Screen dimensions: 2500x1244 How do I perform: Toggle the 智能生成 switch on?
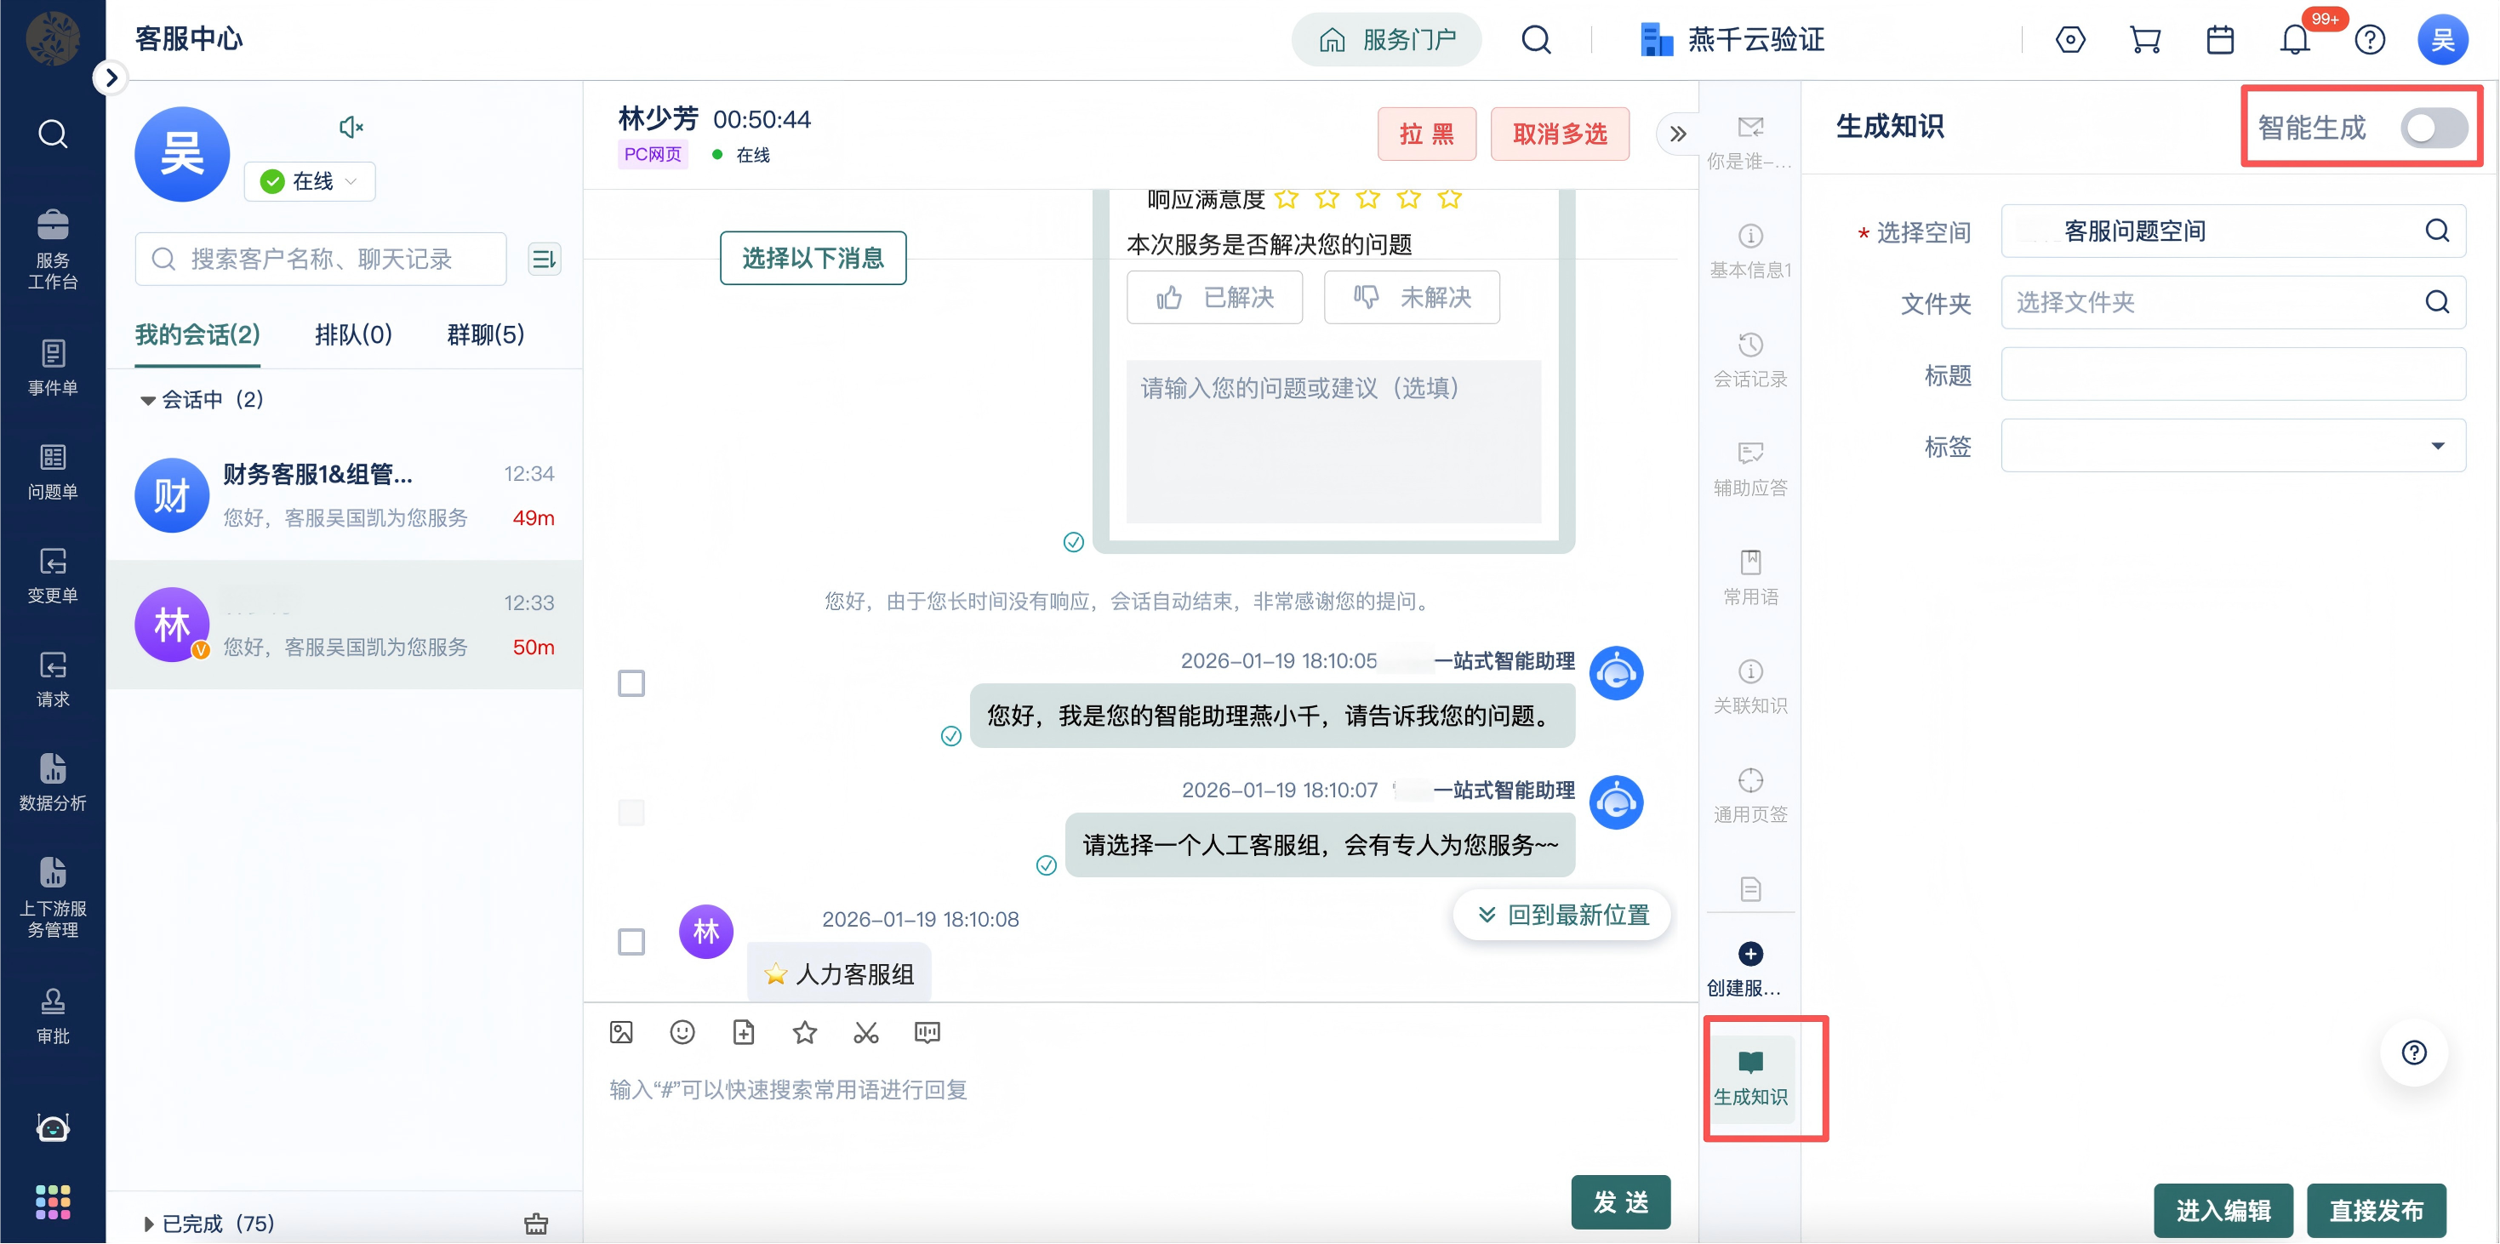pos(2433,126)
